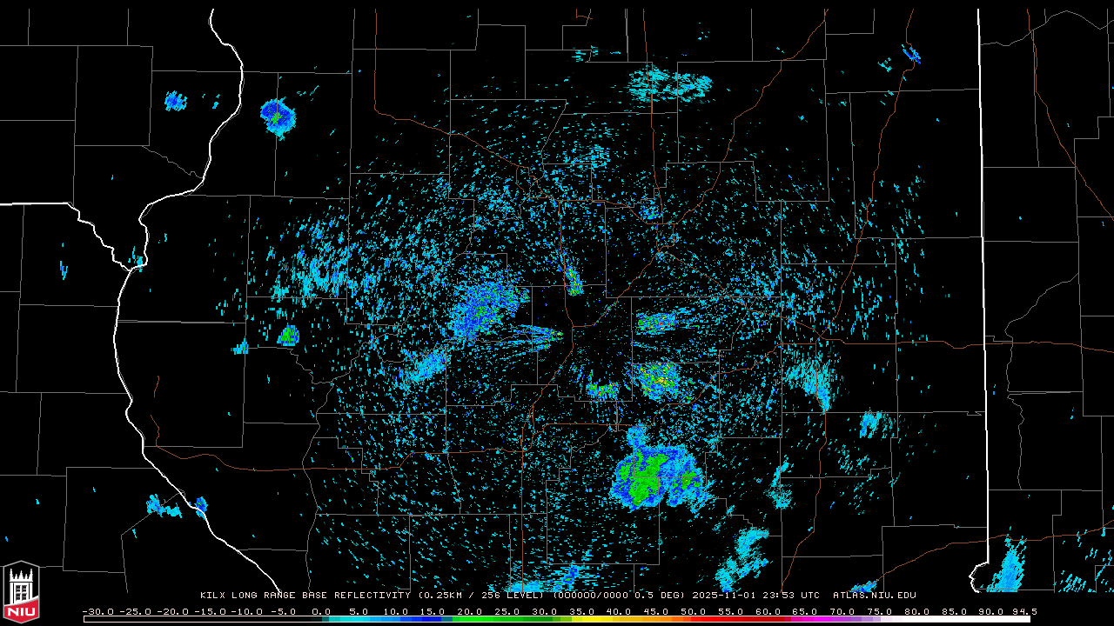Click the 50.0 label on the scale
The height and width of the screenshot is (626, 1114).
(x=694, y=611)
